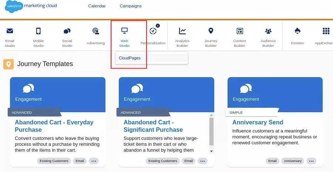Open Abandoned Cart - Everyday Purchase template
The height and width of the screenshot is (172, 333).
click(54, 126)
